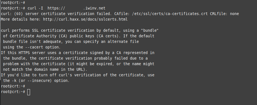Viewport: 257px width, 105px height.
Task: Click the "https://" portion of command
Action: pos(56,8)
